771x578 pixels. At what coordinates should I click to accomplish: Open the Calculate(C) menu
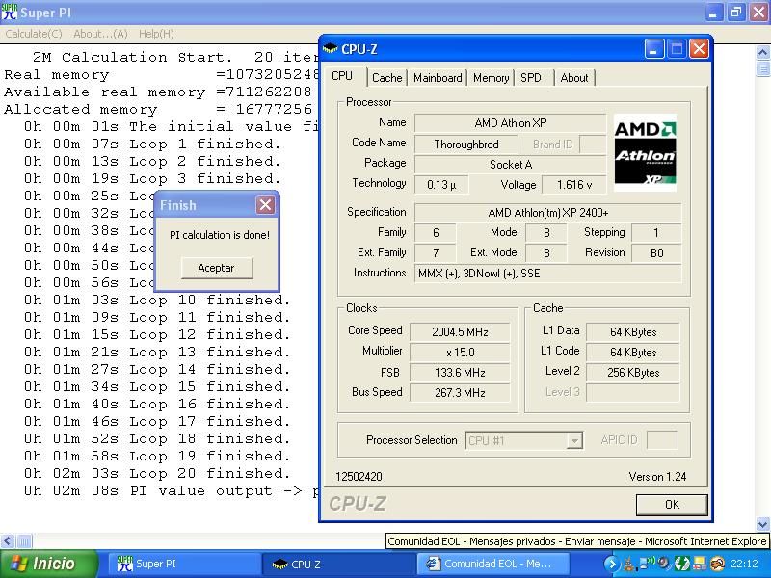point(34,34)
